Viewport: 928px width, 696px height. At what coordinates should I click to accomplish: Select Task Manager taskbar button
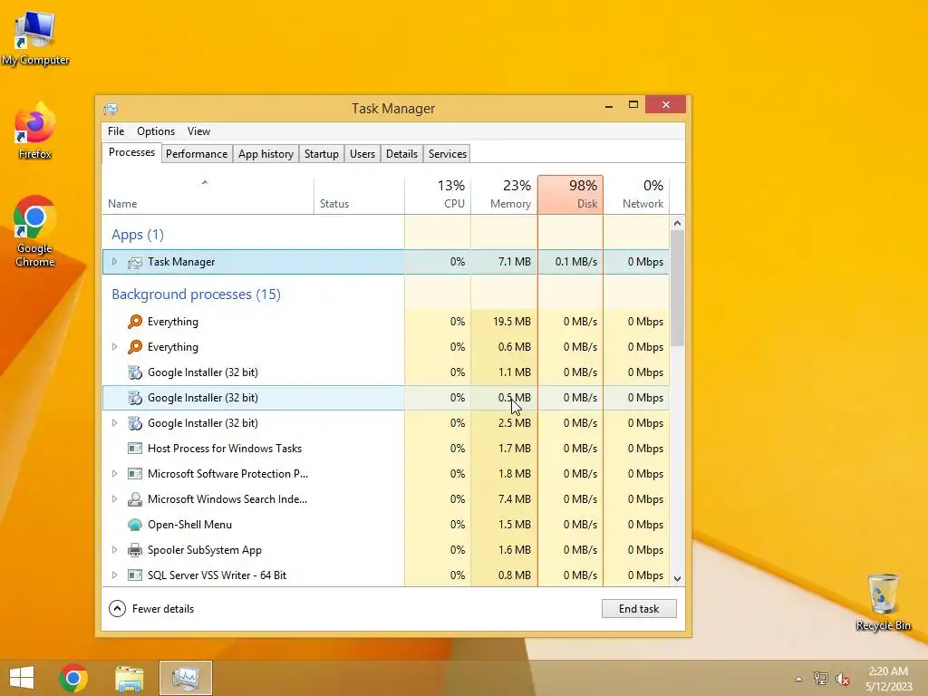(186, 678)
